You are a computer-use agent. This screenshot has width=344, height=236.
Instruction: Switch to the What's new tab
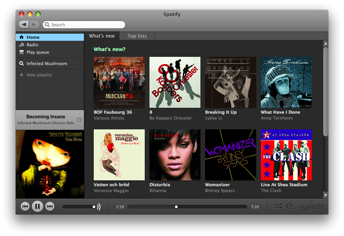click(102, 36)
